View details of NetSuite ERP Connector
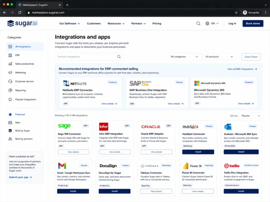This screenshot has width=270, height=202. (109, 104)
